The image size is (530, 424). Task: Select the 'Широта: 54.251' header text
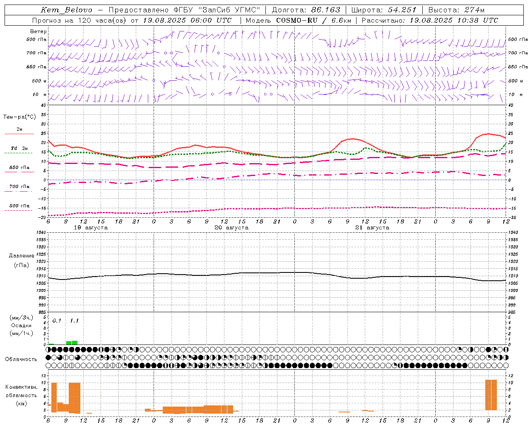click(x=383, y=10)
